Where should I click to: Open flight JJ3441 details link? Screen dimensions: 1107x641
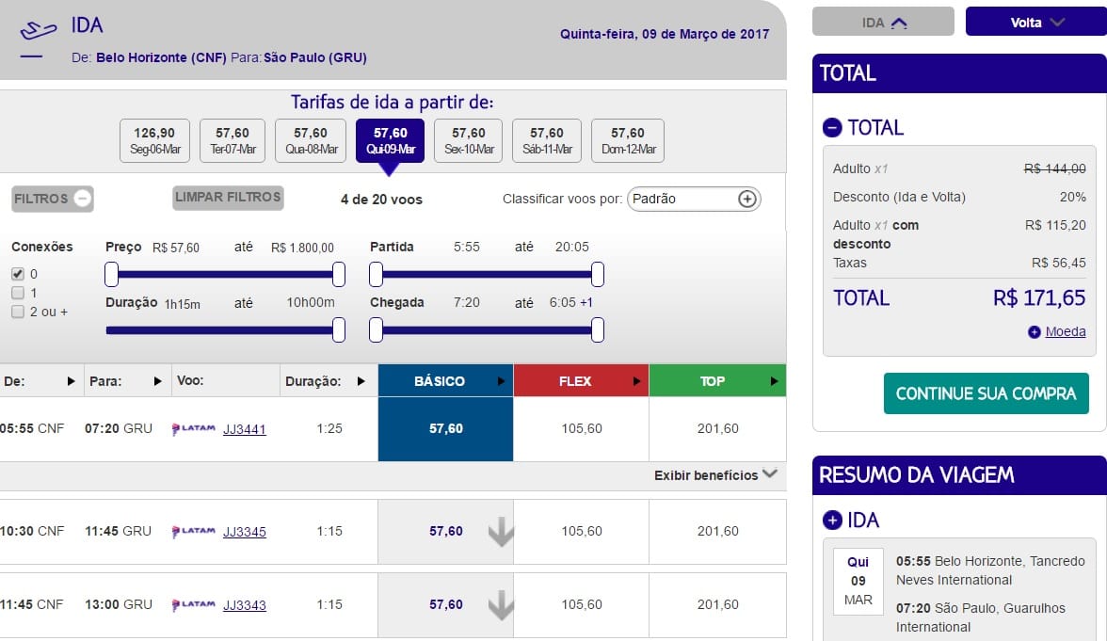pos(244,429)
